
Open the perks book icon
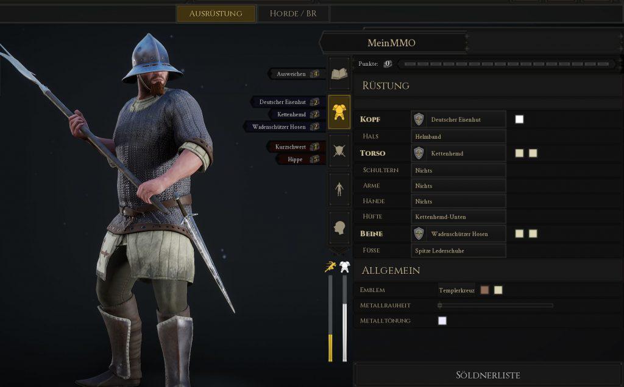click(339, 74)
